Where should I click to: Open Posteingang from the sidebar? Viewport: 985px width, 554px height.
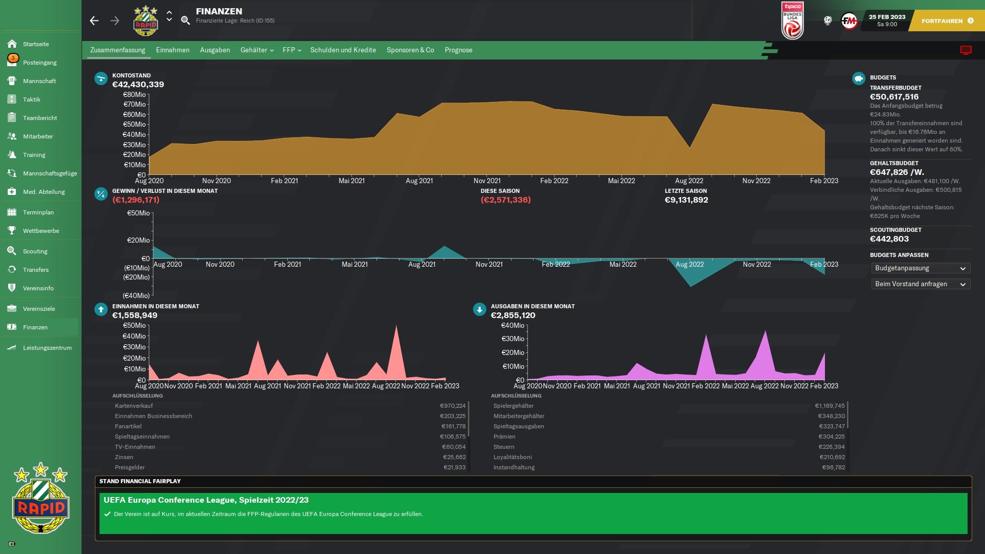[x=40, y=63]
